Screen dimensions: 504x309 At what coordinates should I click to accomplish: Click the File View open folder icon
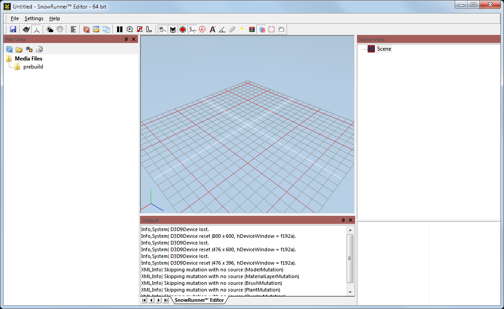(x=19, y=49)
